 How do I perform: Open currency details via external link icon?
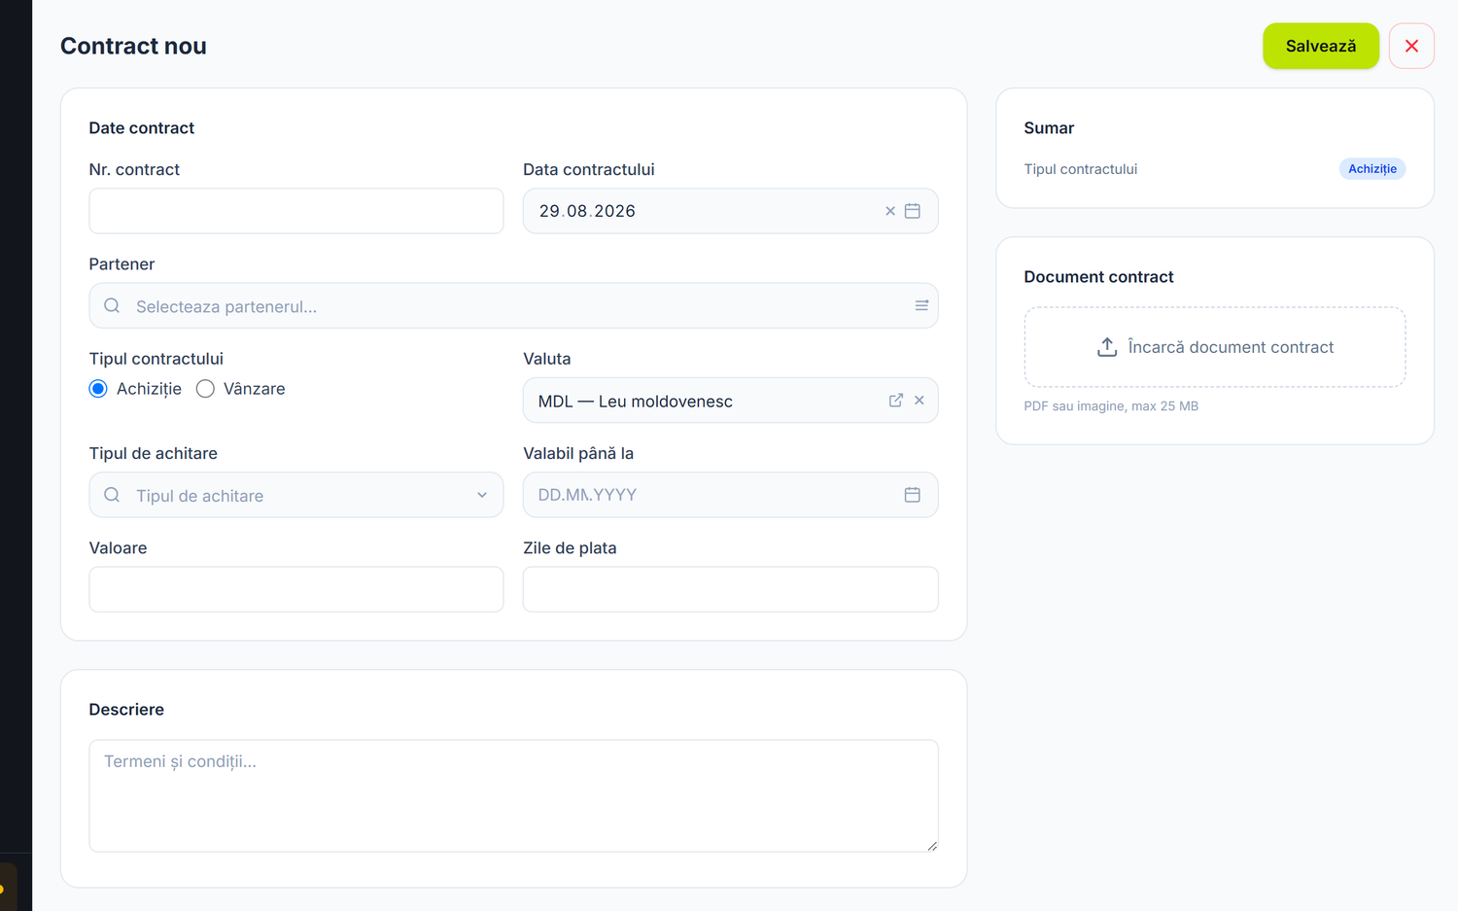click(x=896, y=401)
